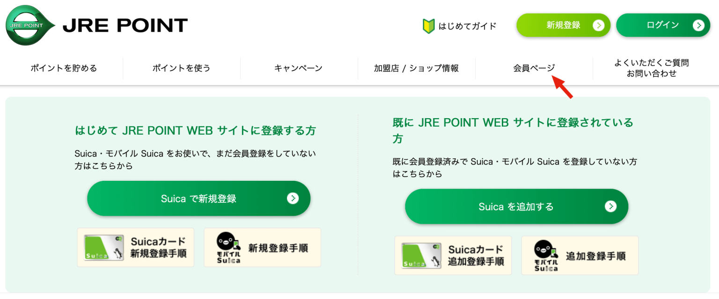Click the green beginner mark icon
The image size is (719, 299).
(428, 26)
